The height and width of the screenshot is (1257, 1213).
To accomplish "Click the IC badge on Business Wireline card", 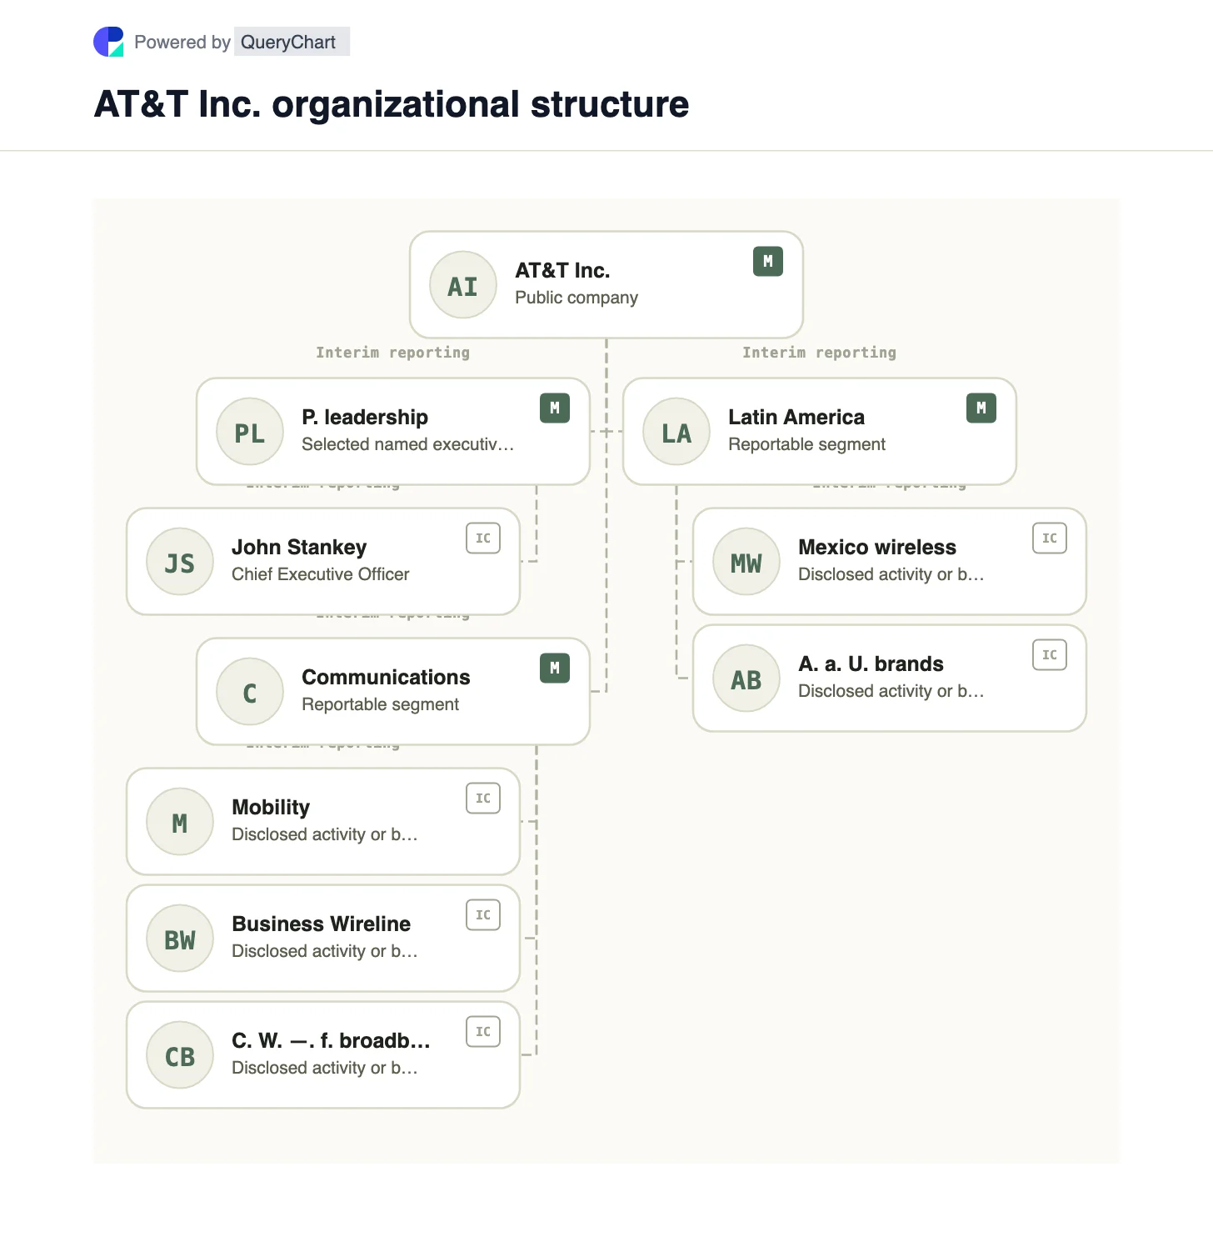I will [483, 915].
